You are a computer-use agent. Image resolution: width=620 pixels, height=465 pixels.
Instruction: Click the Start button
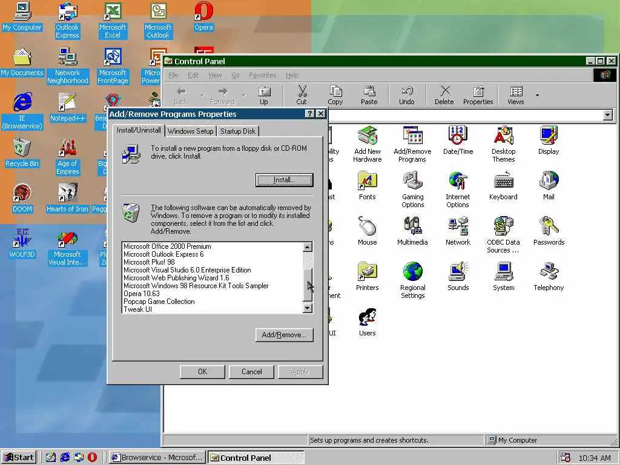coord(19,458)
